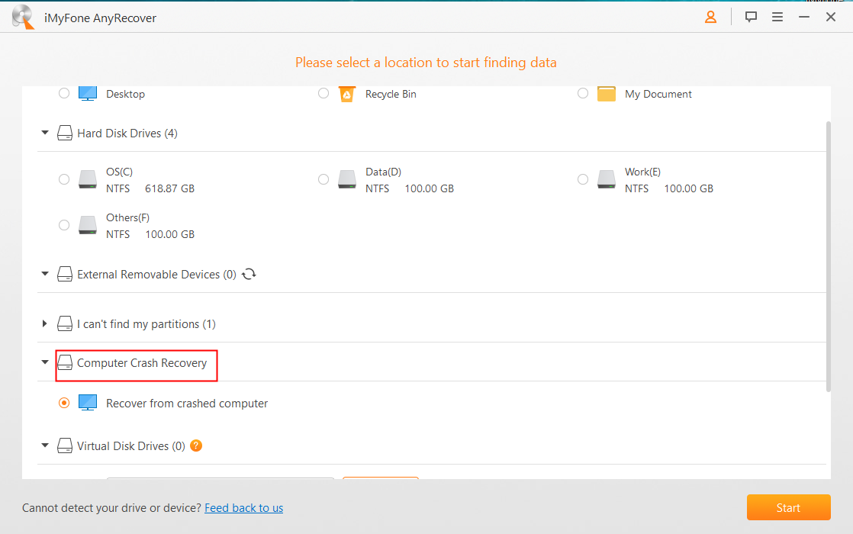Select the Desktop location radio button
853x534 pixels.
(x=64, y=94)
